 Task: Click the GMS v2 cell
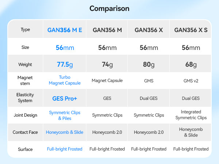[x=191, y=81]
